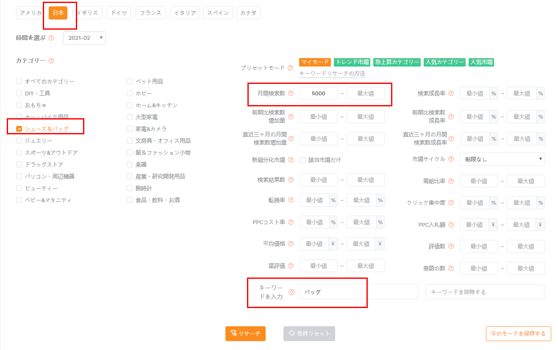Viewport: 558px width, 350px height.
Task: Select the マイモード preset
Action: click(315, 62)
